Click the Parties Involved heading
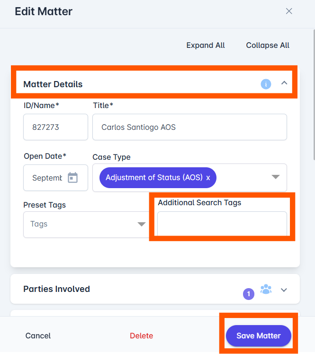Viewport: 315px width, 354px height. [x=57, y=289]
